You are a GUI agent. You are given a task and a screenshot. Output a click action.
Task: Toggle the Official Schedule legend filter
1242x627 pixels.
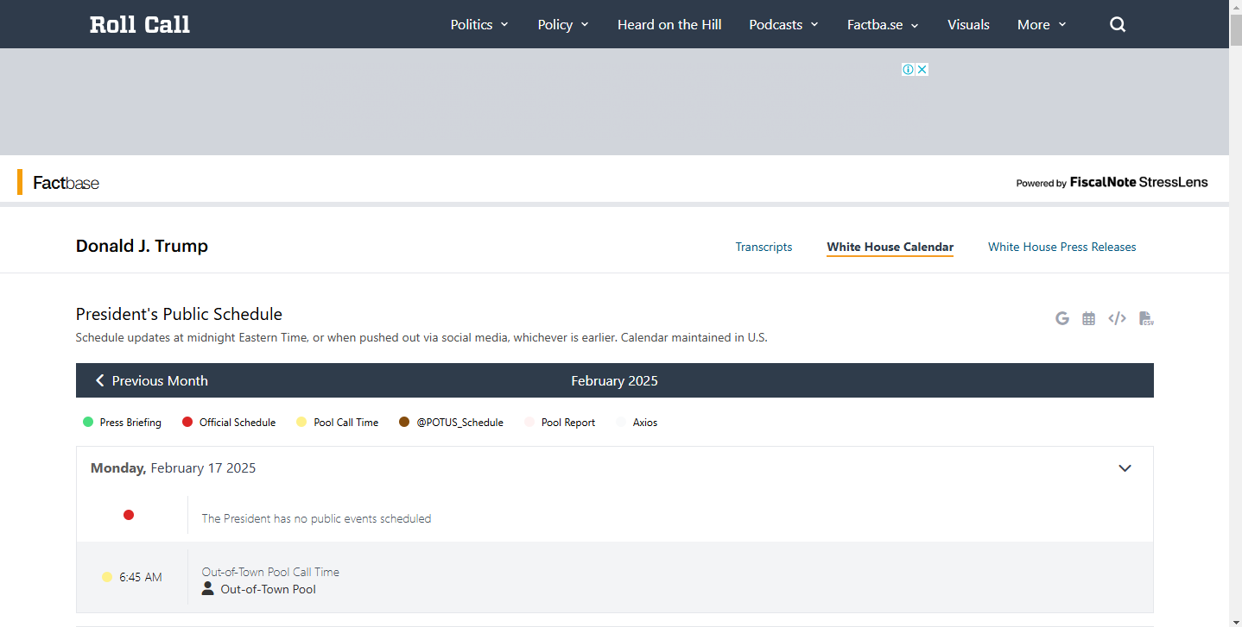[x=229, y=423]
